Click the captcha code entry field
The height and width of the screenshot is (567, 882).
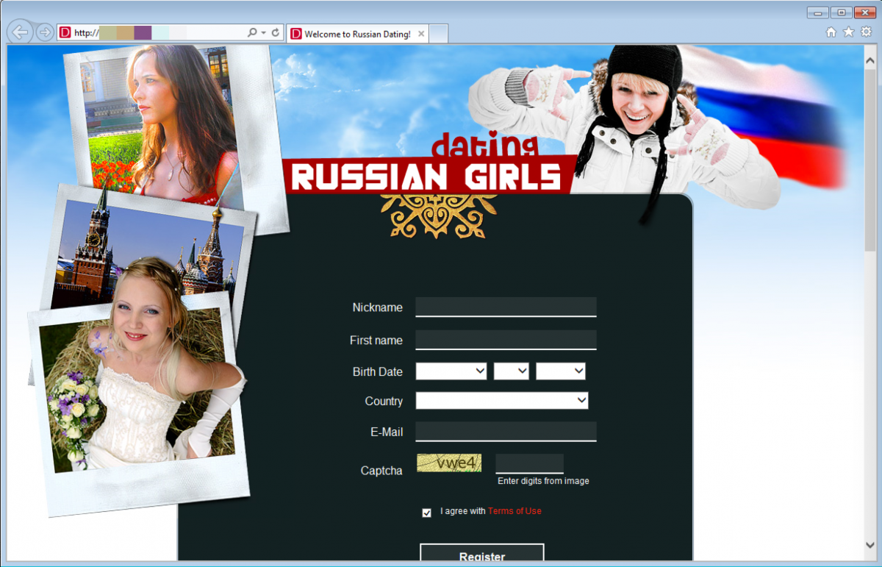[x=529, y=464]
